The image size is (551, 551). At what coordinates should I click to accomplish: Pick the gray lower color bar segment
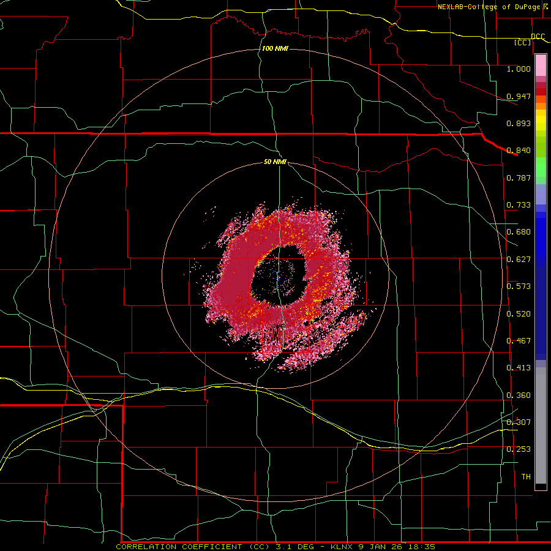(541, 425)
